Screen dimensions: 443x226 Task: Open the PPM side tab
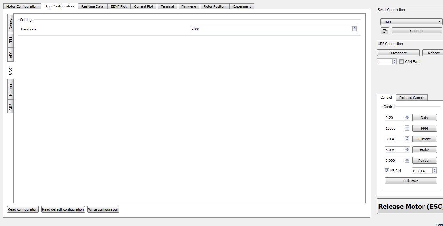coord(11,40)
